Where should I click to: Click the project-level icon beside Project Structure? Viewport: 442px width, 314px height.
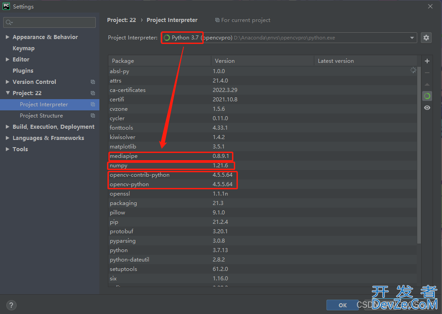93,116
